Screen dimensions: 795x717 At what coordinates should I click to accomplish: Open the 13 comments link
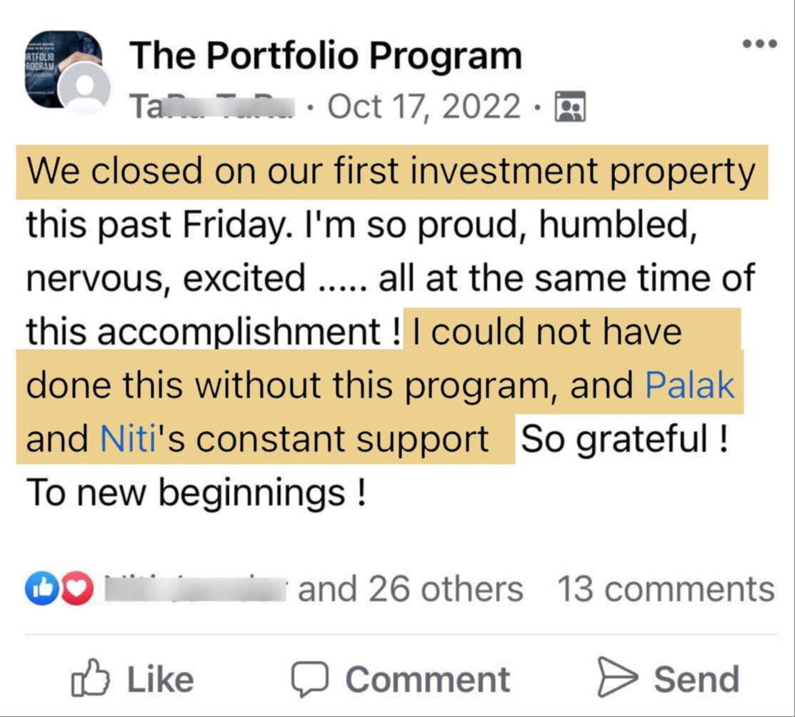point(665,590)
